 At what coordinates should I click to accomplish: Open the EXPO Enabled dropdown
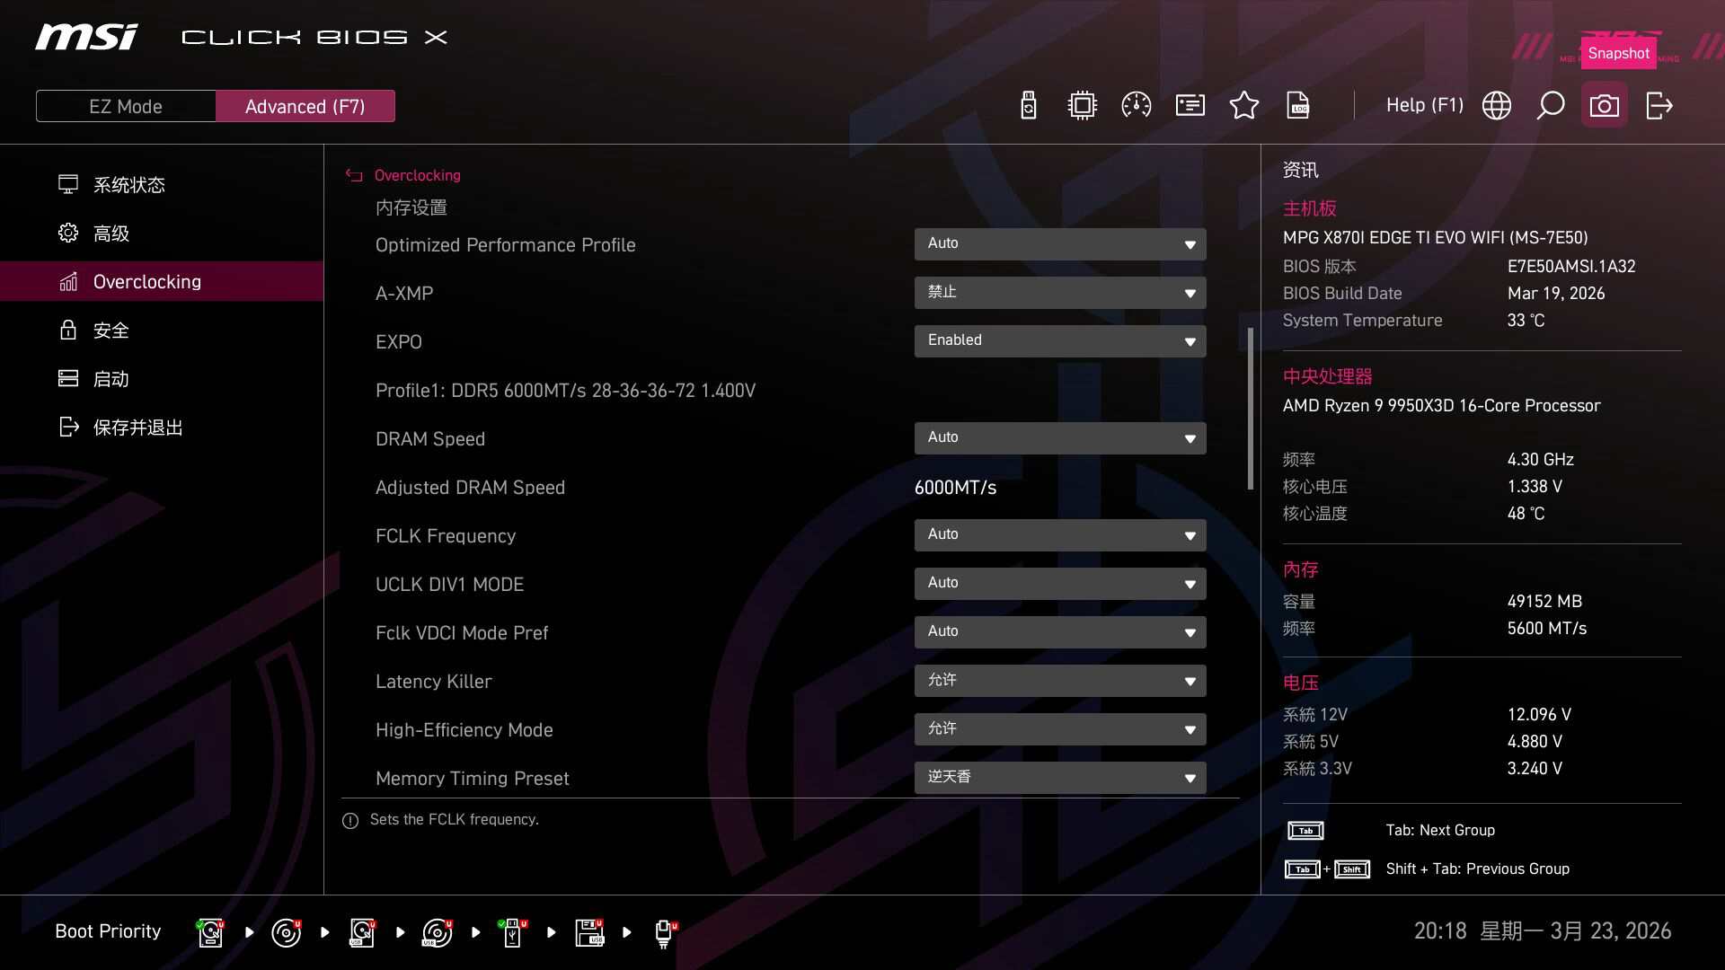pos(1060,341)
